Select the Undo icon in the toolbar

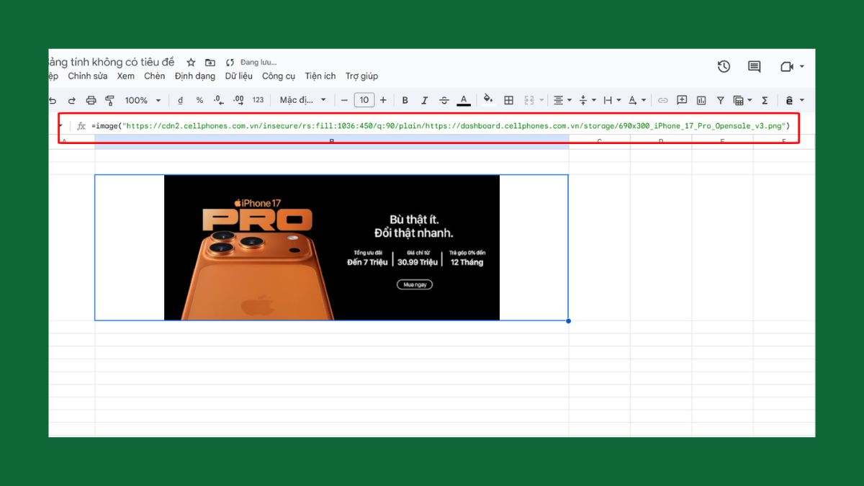51,100
